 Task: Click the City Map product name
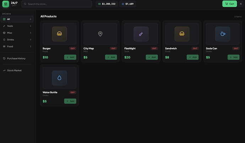89,48
